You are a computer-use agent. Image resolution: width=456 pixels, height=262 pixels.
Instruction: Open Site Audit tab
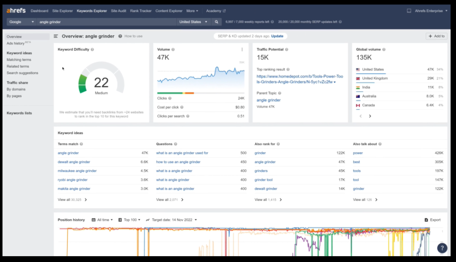click(118, 11)
